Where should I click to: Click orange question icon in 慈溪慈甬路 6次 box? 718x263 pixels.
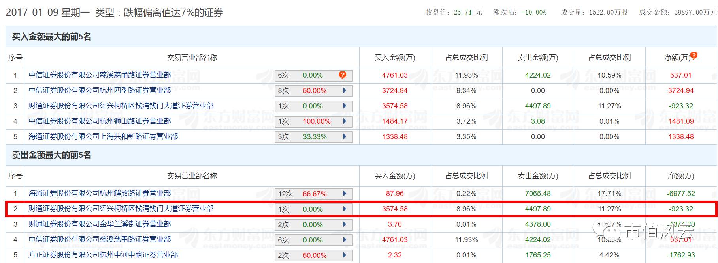(343, 75)
